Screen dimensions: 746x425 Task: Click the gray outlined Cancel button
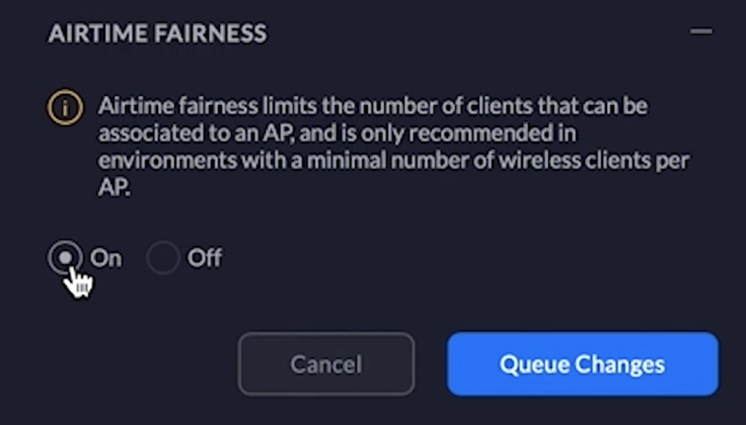[x=326, y=364]
